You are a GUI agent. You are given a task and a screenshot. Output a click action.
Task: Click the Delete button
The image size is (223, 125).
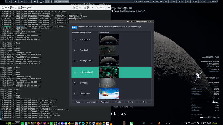coord(118,102)
